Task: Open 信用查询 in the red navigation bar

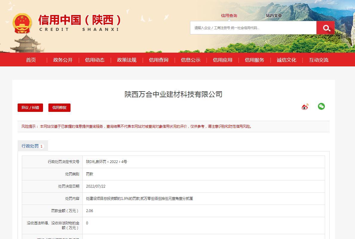Action: coord(159,60)
